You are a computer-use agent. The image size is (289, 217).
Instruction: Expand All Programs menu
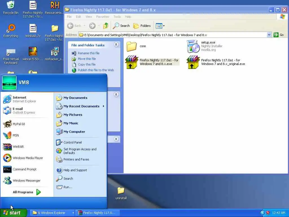pos(27,192)
